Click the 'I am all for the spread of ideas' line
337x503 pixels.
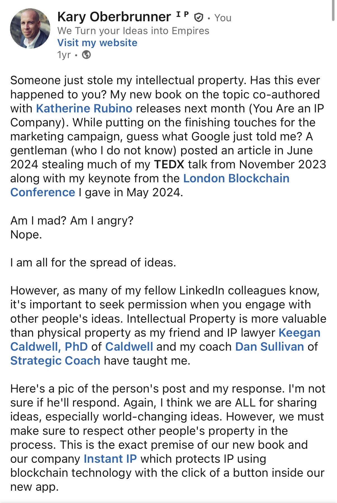click(93, 263)
